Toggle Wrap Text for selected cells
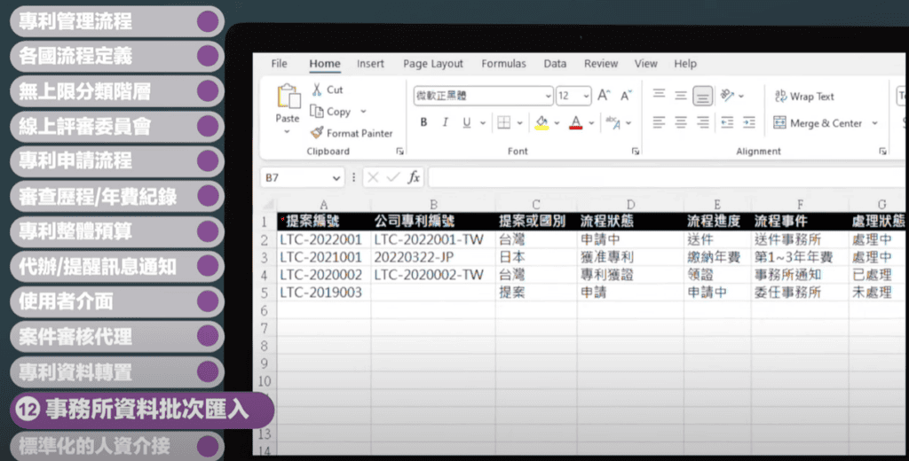Viewport: 909px width, 461px height. coord(803,97)
